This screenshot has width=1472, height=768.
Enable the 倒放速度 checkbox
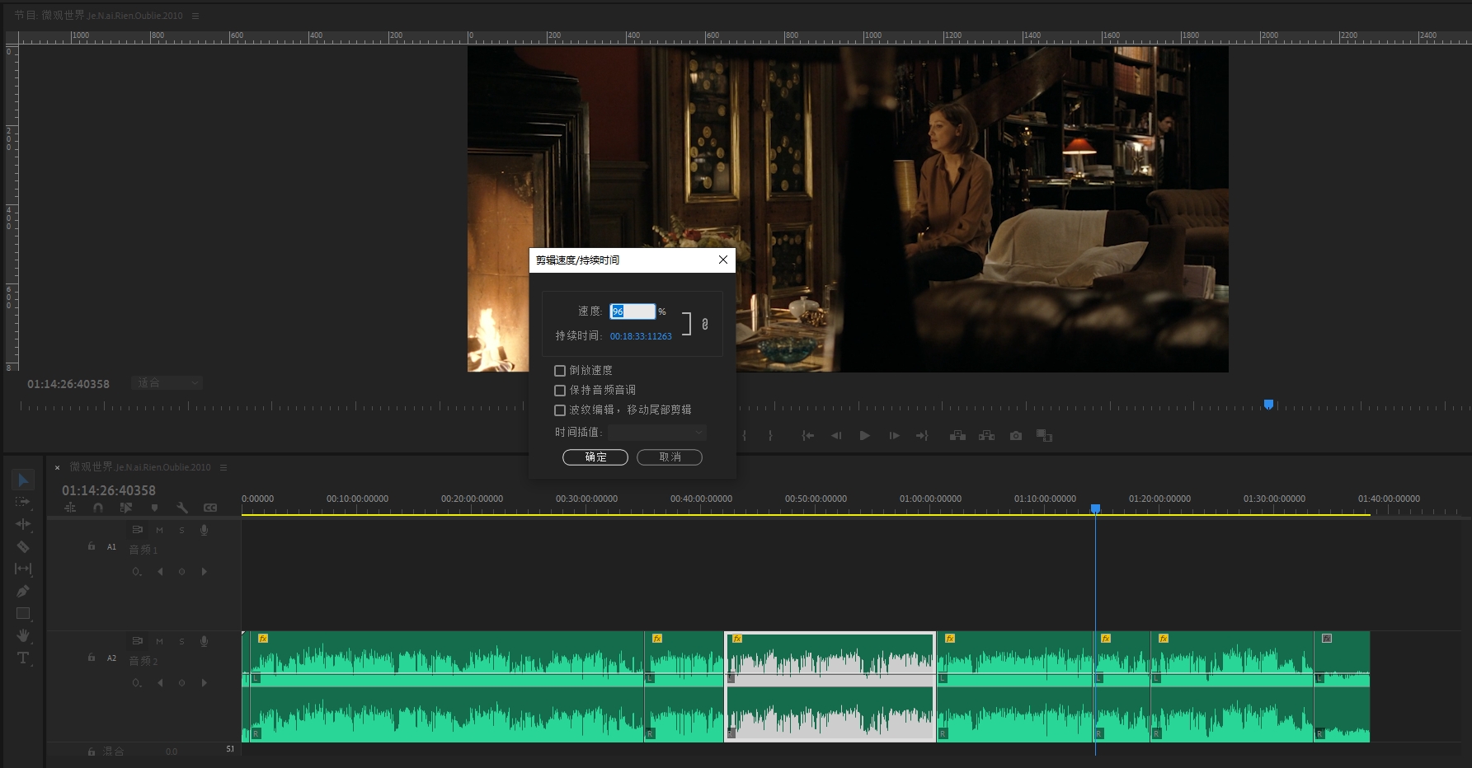[560, 371]
